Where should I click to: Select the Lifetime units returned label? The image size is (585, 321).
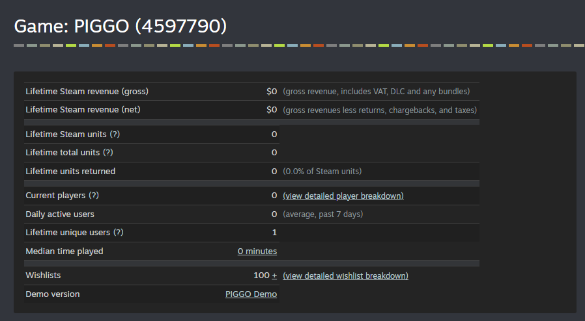coord(70,172)
